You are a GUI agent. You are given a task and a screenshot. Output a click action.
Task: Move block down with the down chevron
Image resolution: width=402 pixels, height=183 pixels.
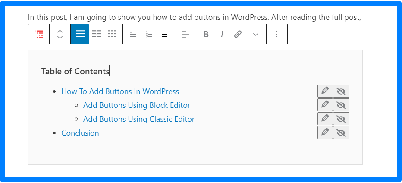(60, 37)
